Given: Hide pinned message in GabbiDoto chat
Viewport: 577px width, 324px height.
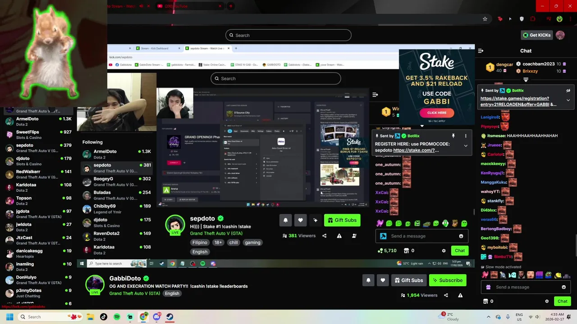Looking at the screenshot, I should coord(568,90).
